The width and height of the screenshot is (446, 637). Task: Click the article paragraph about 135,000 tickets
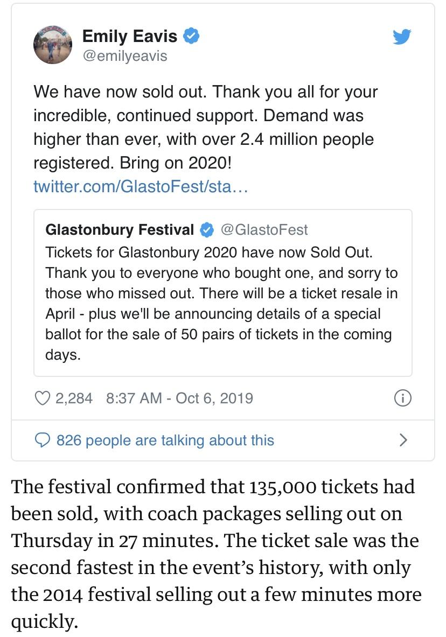[217, 554]
